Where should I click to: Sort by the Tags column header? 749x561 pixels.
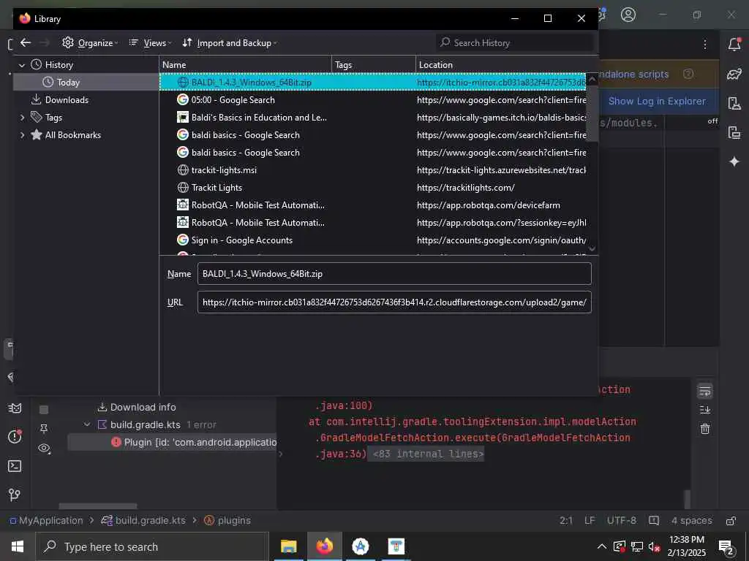tap(374, 65)
